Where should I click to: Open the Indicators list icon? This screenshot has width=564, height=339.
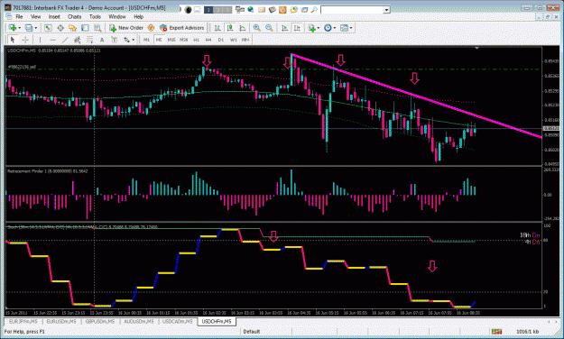coord(312,28)
